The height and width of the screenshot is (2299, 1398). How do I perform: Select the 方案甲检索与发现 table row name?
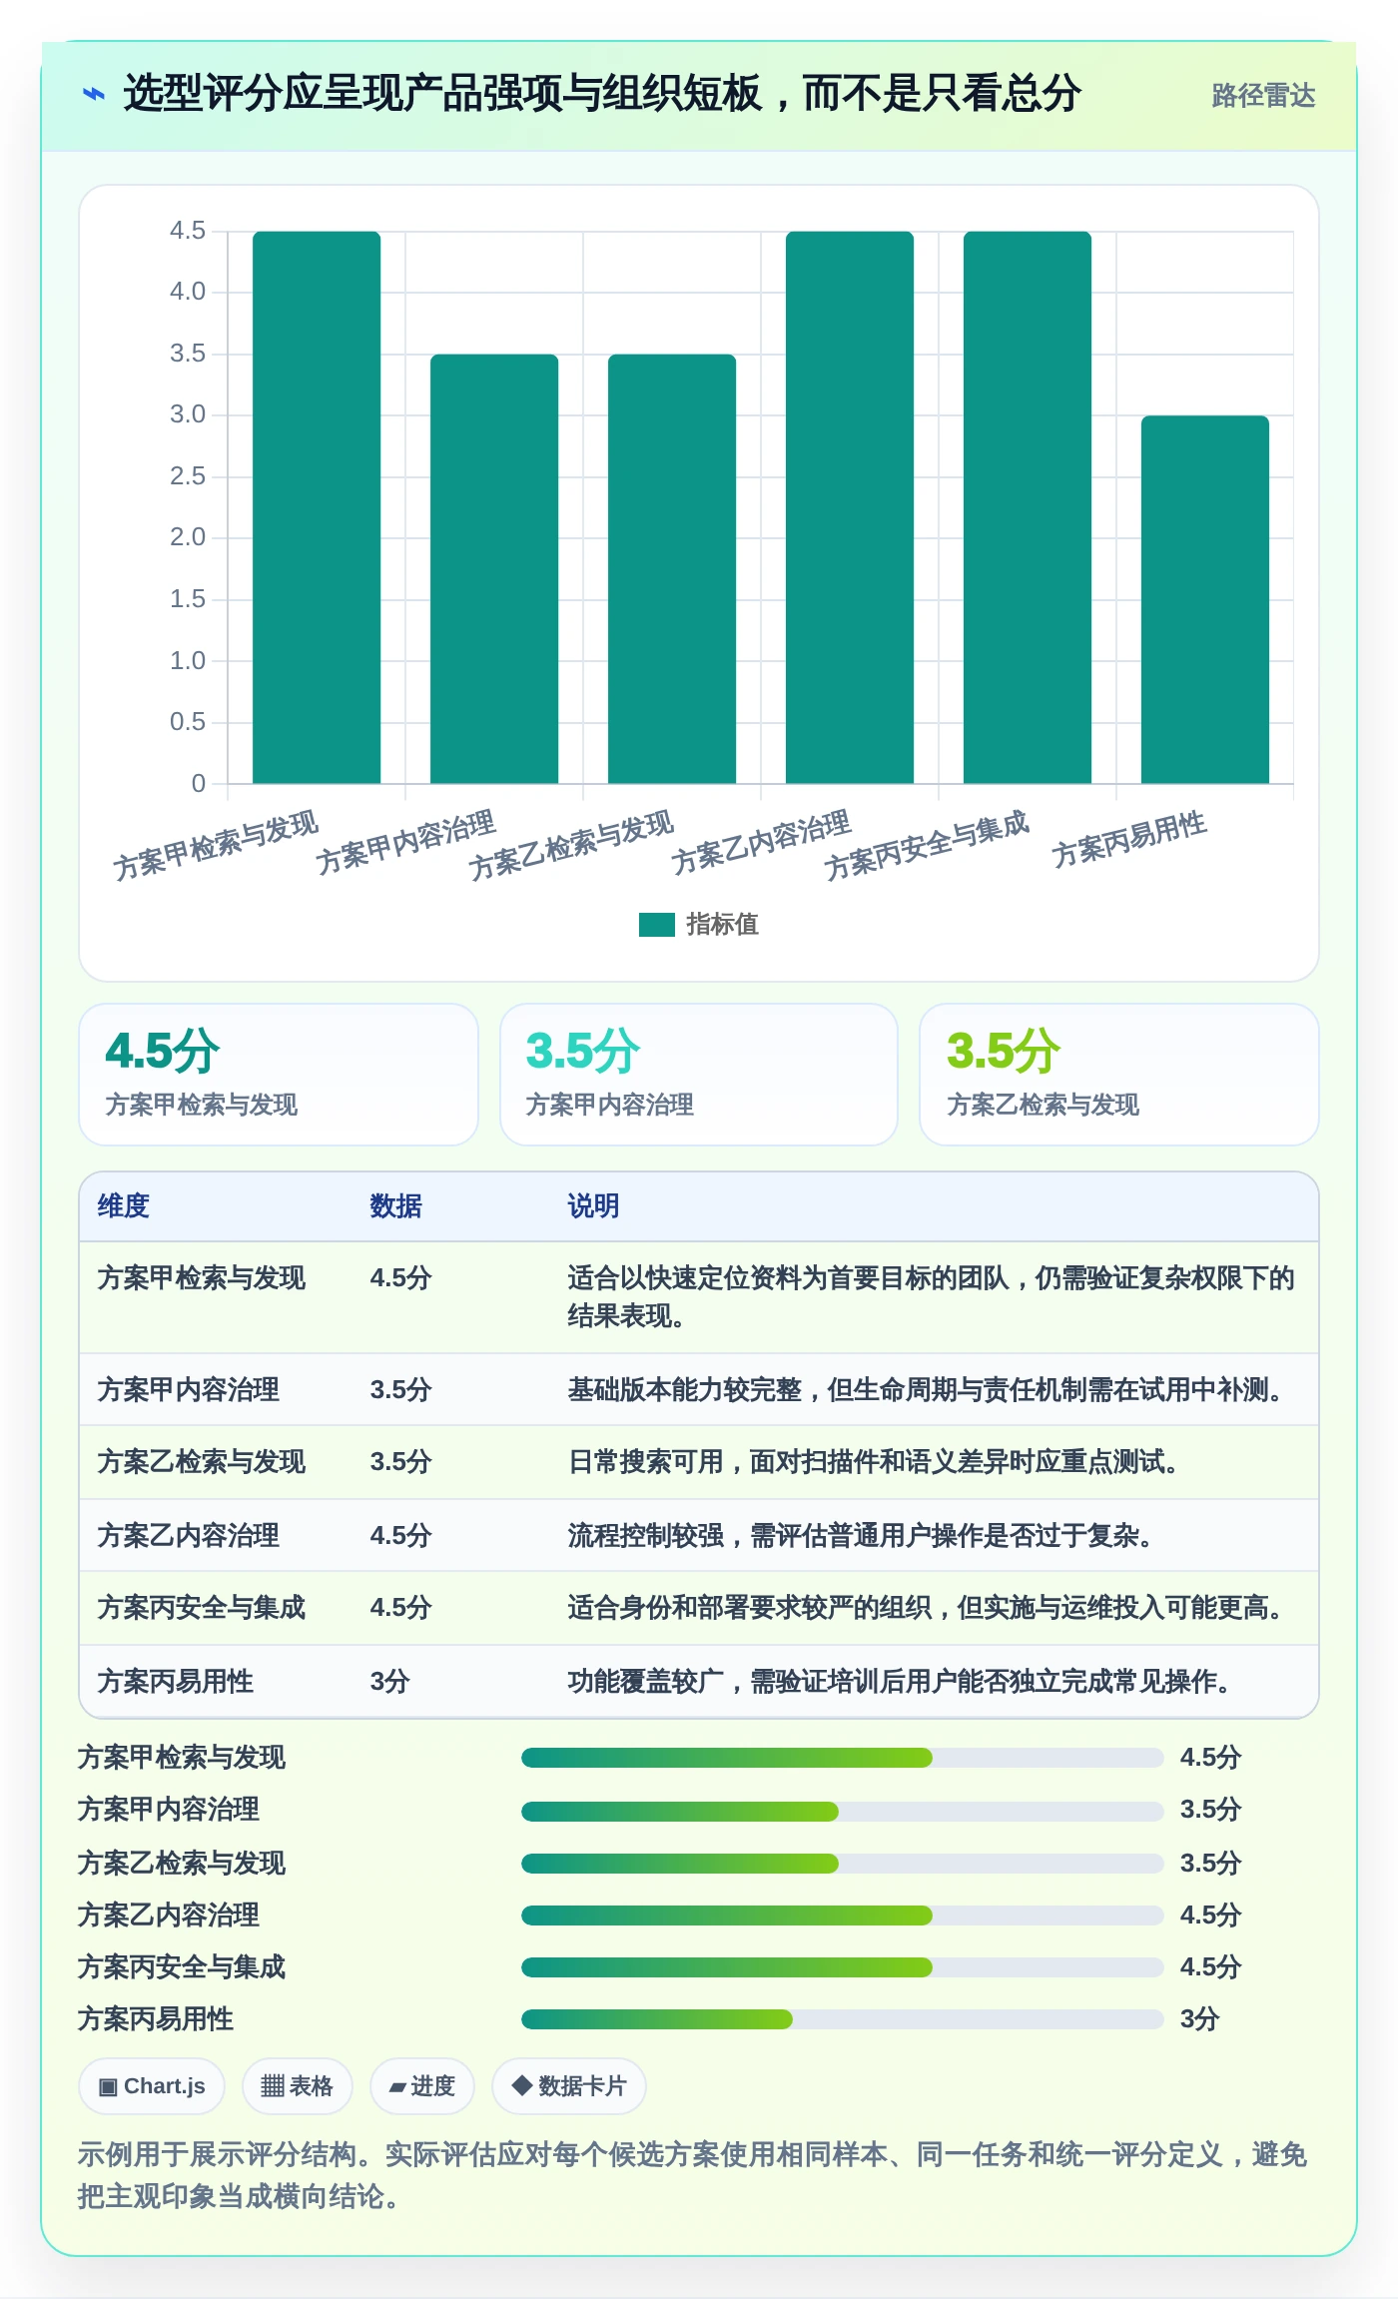pos(202,1278)
